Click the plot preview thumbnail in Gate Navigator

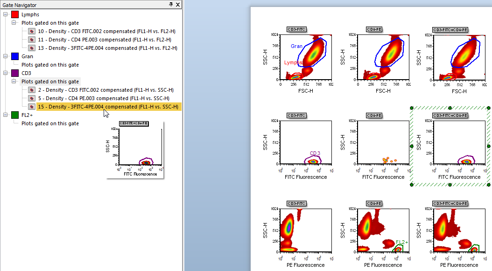[x=135, y=149]
